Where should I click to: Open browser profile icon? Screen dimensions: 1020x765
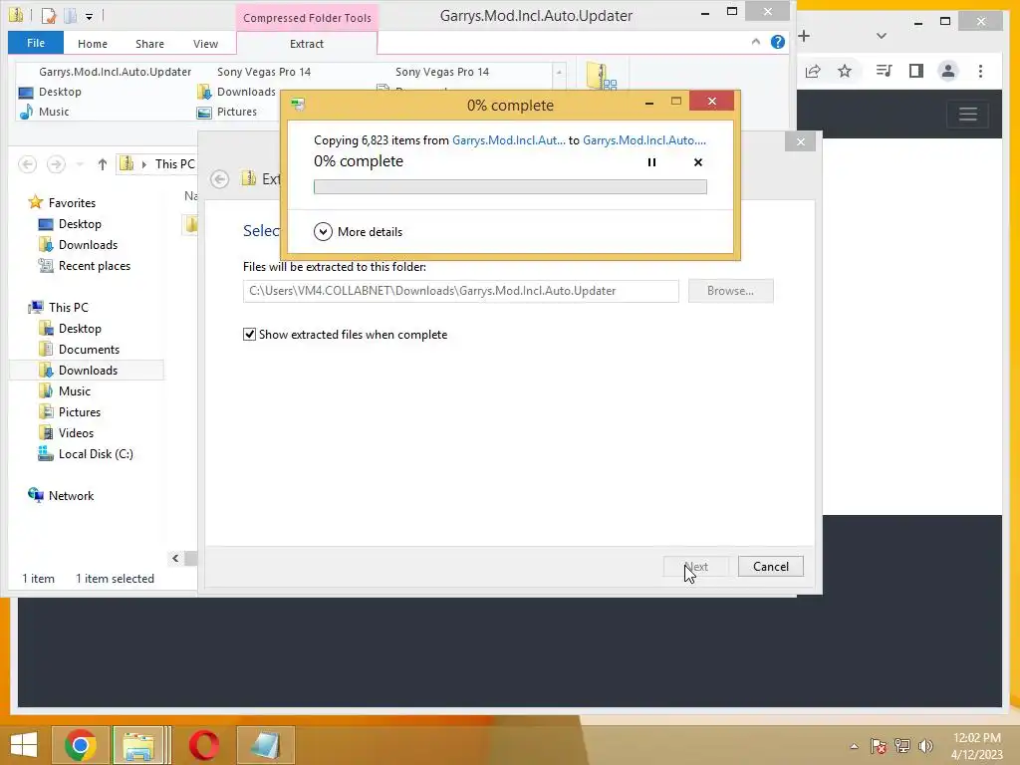point(948,71)
